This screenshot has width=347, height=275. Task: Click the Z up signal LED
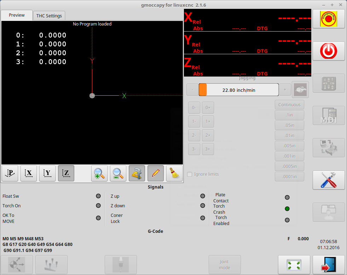coord(202,196)
